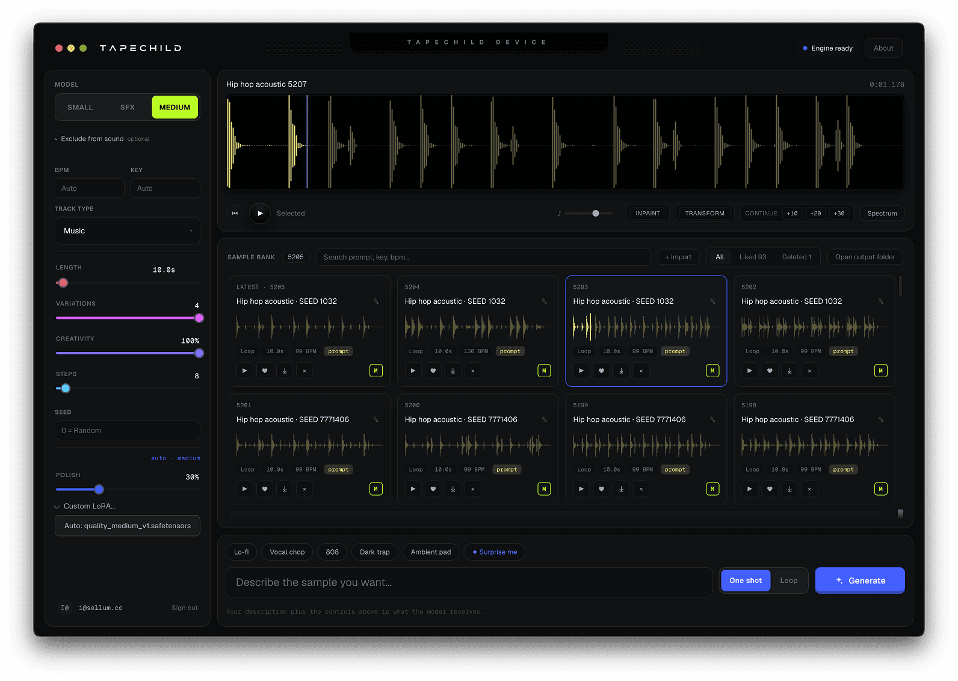The image size is (958, 681).
Task: Like sample 5205 with the heart icon
Action: tap(265, 371)
